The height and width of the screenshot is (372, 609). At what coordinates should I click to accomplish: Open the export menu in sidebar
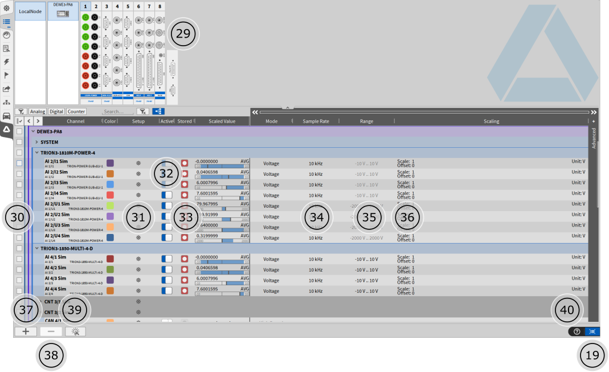[7, 89]
